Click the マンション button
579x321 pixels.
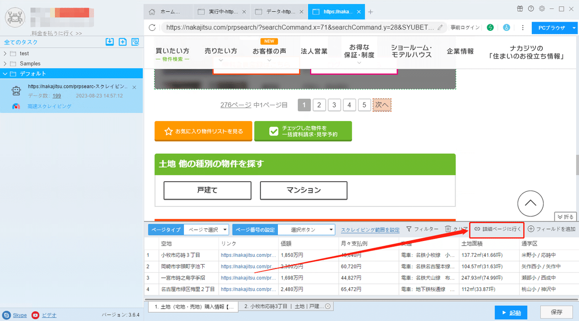(x=303, y=190)
